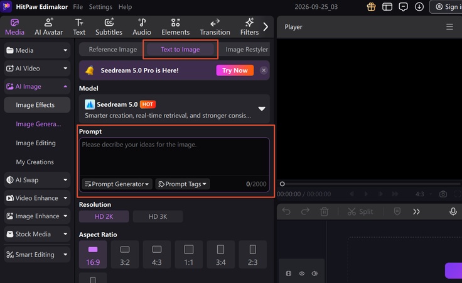Open the Settings menu
Image resolution: width=462 pixels, height=283 pixels.
[x=100, y=7]
